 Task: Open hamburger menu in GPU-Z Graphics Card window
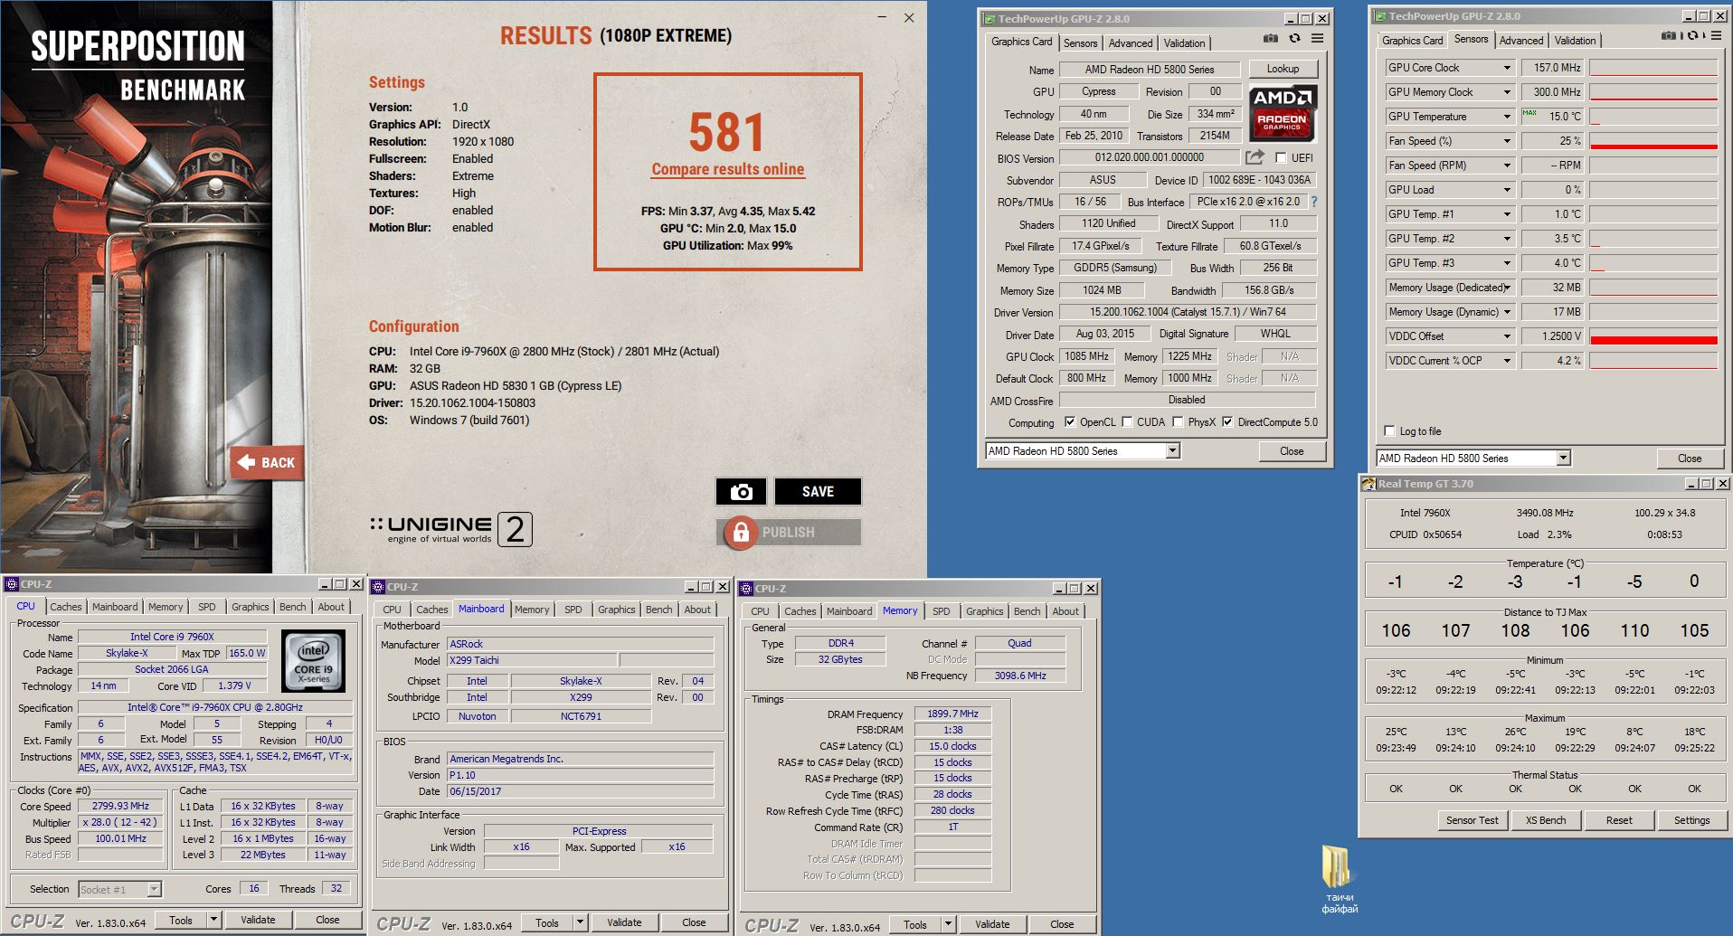point(1317,38)
